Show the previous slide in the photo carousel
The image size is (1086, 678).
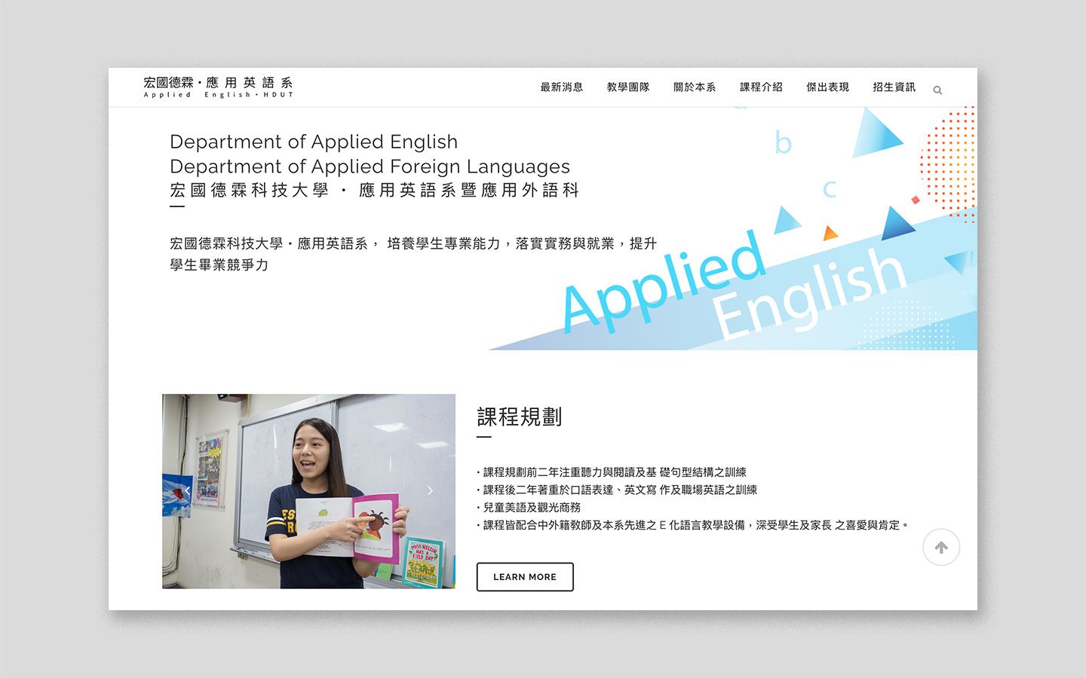188,491
